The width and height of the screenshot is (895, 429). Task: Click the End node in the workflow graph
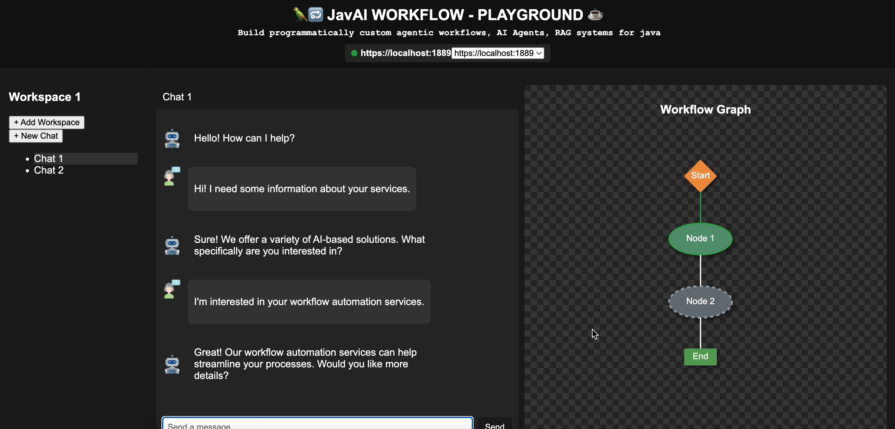pos(700,356)
